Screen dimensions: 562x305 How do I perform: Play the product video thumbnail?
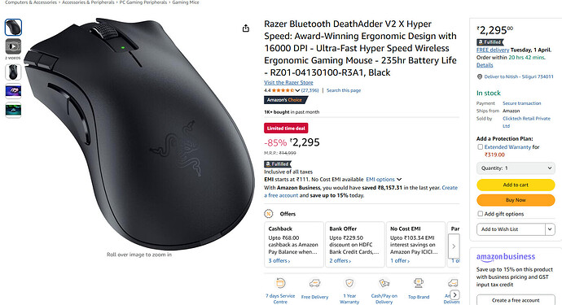click(x=13, y=46)
